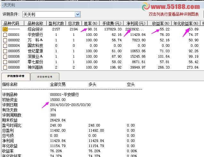Click the 空头 column label

pyautogui.click(x=131, y=85)
